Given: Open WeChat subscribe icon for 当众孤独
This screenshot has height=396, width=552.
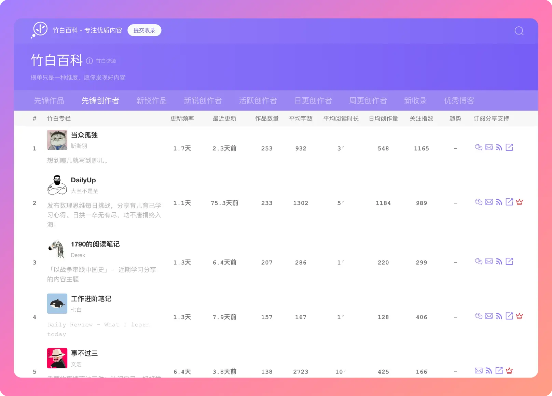Looking at the screenshot, I should (479, 147).
